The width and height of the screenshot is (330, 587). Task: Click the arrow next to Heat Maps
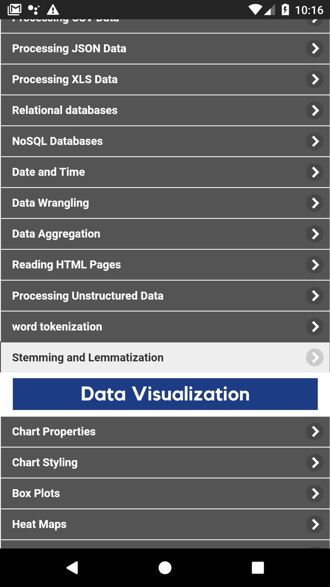315,524
